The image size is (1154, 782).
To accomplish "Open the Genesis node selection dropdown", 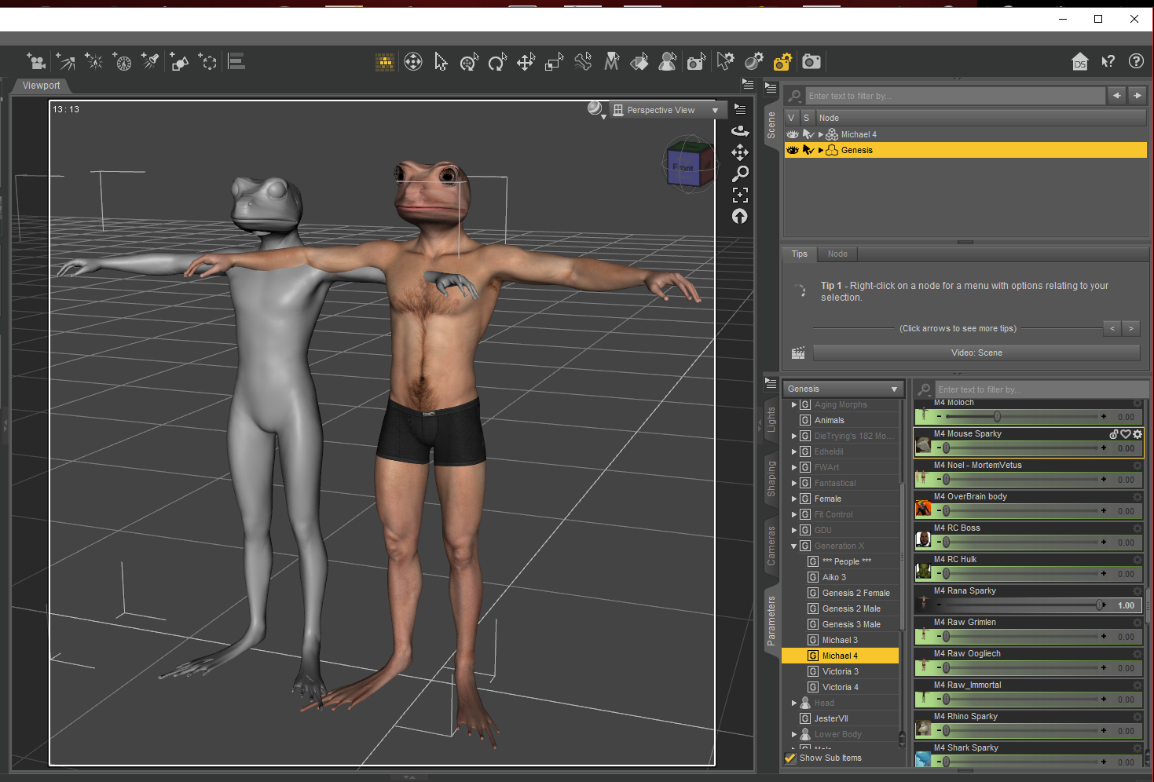I will point(843,389).
